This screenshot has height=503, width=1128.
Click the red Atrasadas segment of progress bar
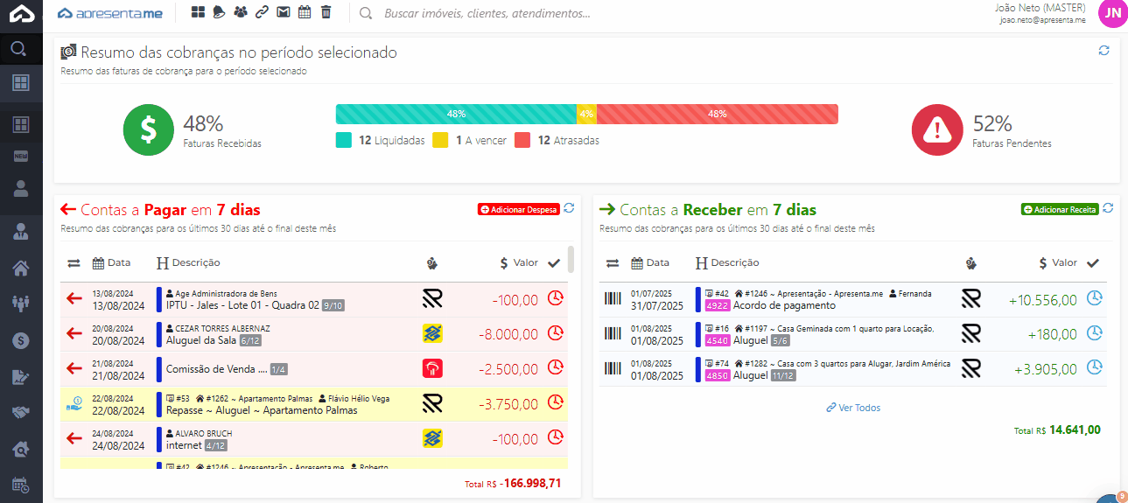click(717, 114)
